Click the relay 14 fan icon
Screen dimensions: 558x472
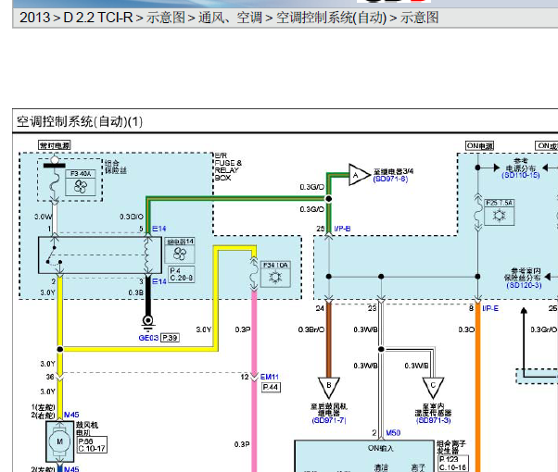point(180,251)
